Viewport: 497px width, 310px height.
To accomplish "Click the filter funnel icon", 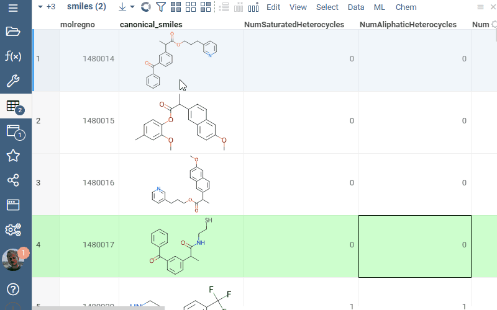I will click(161, 7).
